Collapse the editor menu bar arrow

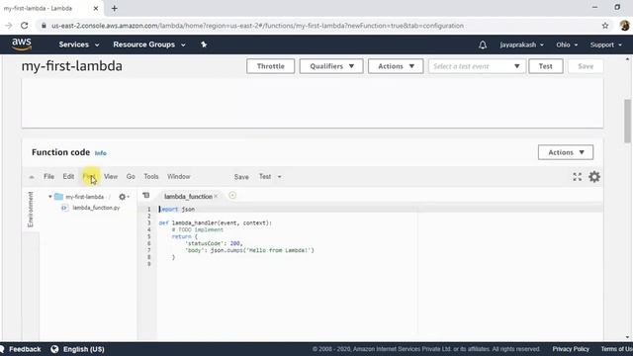[32, 177]
